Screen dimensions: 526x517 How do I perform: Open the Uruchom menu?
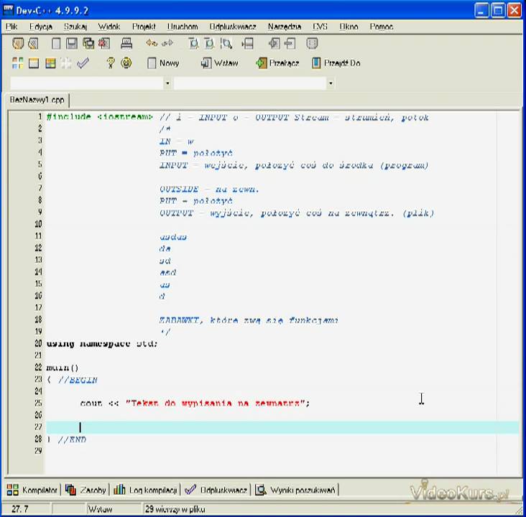tap(183, 27)
